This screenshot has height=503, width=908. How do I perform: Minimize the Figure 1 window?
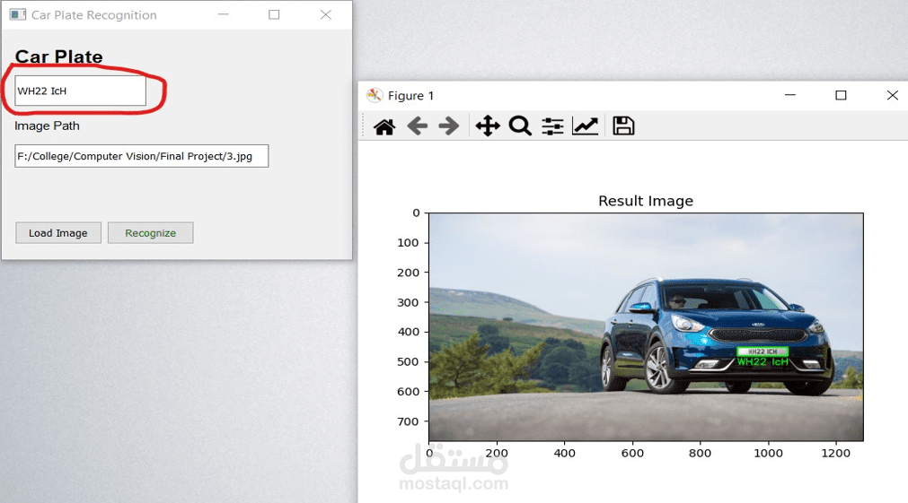tap(789, 95)
